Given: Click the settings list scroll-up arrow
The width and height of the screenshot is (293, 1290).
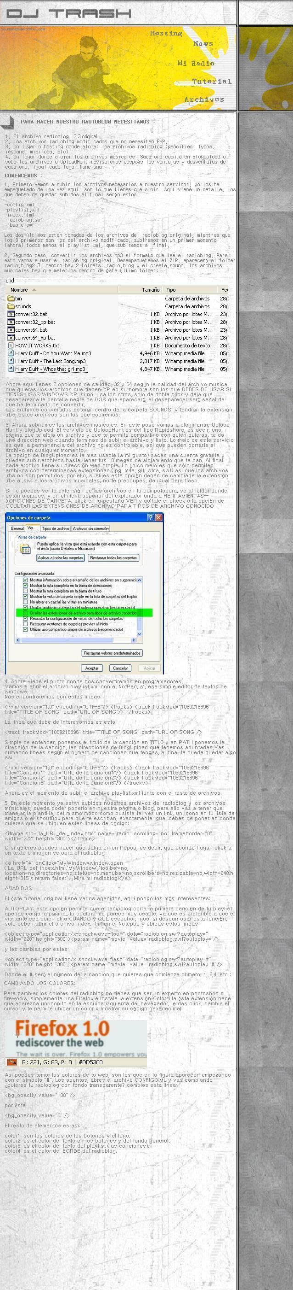Looking at the screenshot, I should 140,580.
